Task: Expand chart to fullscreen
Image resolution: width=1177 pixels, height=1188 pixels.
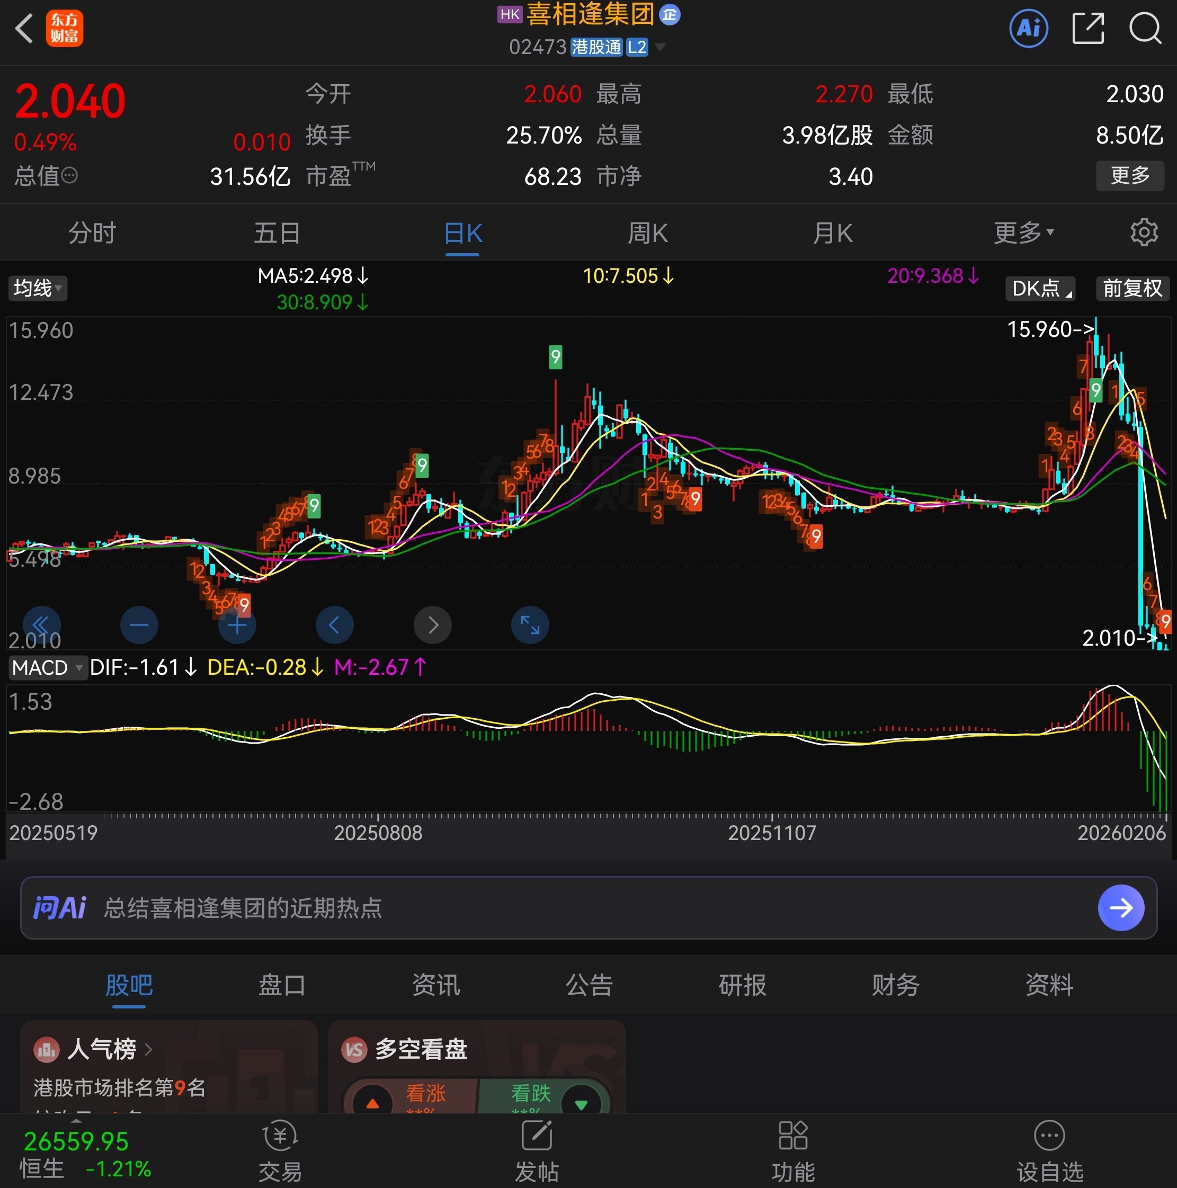Action: point(530,626)
